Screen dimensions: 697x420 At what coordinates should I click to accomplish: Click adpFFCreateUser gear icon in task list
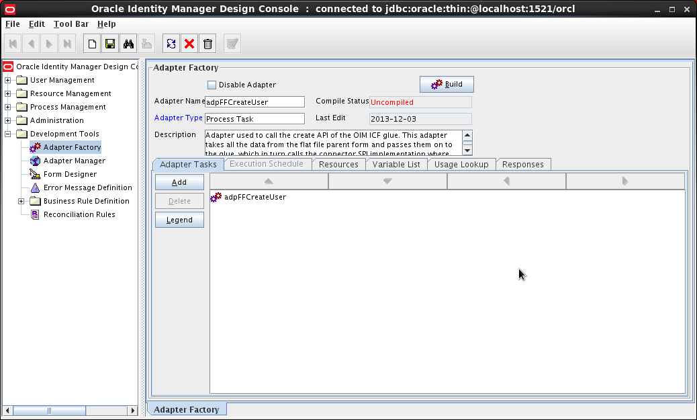point(216,197)
